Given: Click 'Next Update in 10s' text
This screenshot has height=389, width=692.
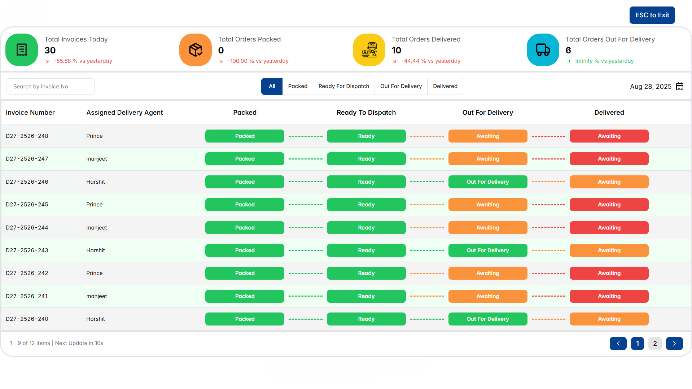Looking at the screenshot, I should click(x=79, y=343).
